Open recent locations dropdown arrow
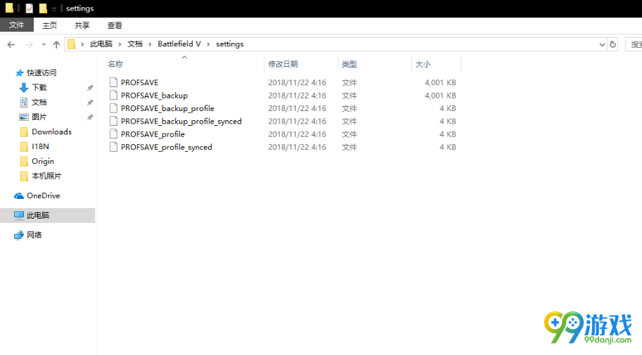This screenshot has width=642, height=355. [x=44, y=44]
